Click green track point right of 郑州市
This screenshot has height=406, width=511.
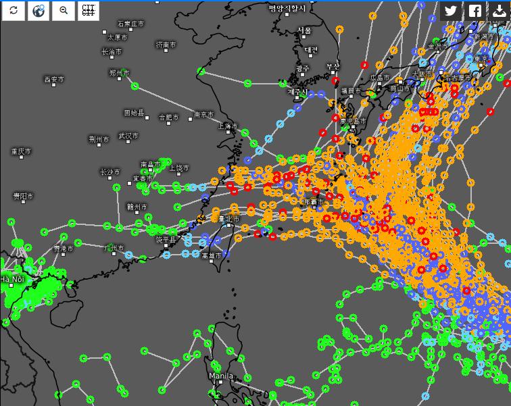pos(135,86)
